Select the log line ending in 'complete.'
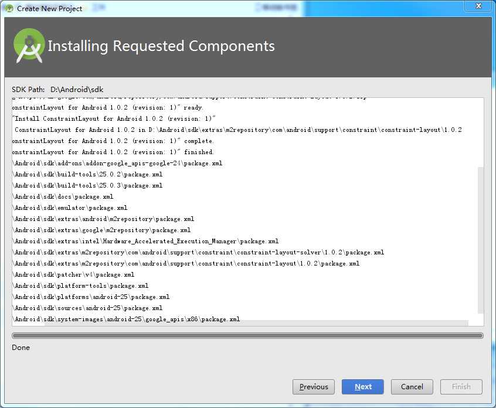The height and width of the screenshot is (408, 496). click(113, 141)
